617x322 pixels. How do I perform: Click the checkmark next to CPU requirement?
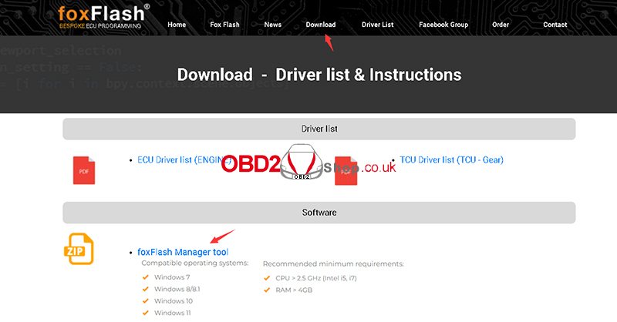click(266, 278)
